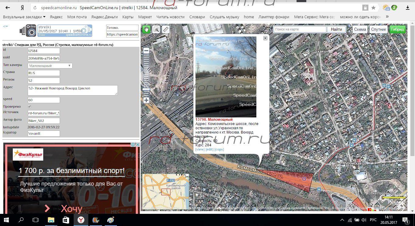Open Windows Store from the taskbar
The width and height of the screenshot is (415, 226).
point(66,220)
